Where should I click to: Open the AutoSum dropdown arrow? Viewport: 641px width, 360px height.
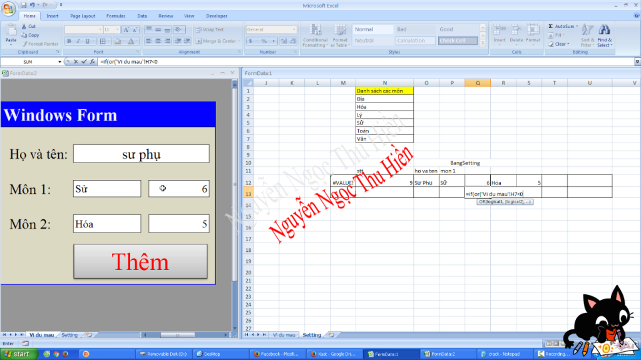click(x=577, y=27)
